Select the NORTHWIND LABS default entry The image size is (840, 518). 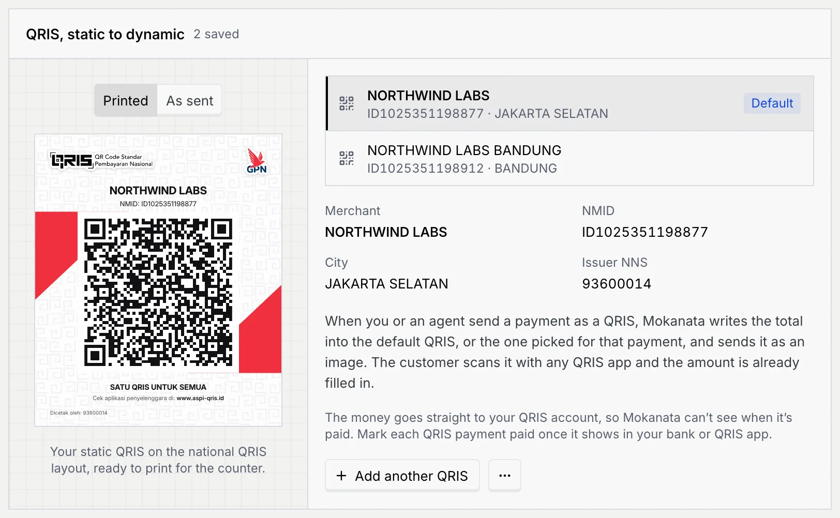tap(569, 103)
